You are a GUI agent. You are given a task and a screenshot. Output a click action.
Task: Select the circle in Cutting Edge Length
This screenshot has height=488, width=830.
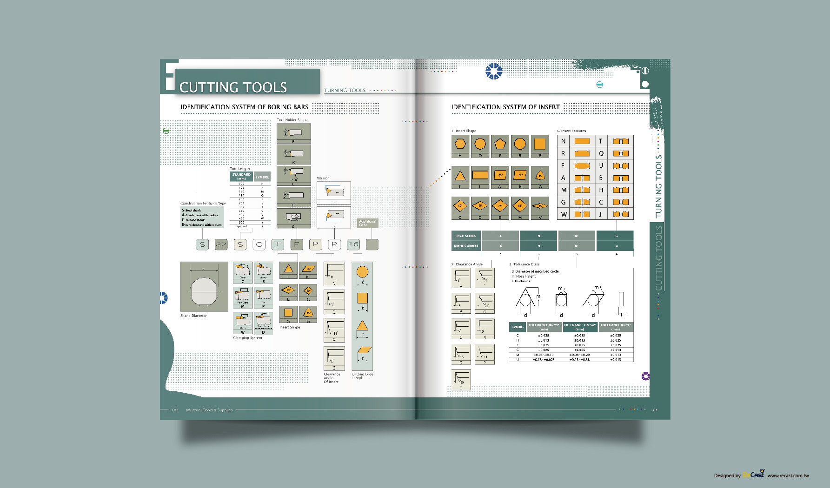coord(362,272)
